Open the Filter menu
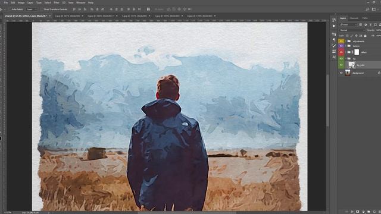381x214 pixels. pyautogui.click(x=57, y=2)
